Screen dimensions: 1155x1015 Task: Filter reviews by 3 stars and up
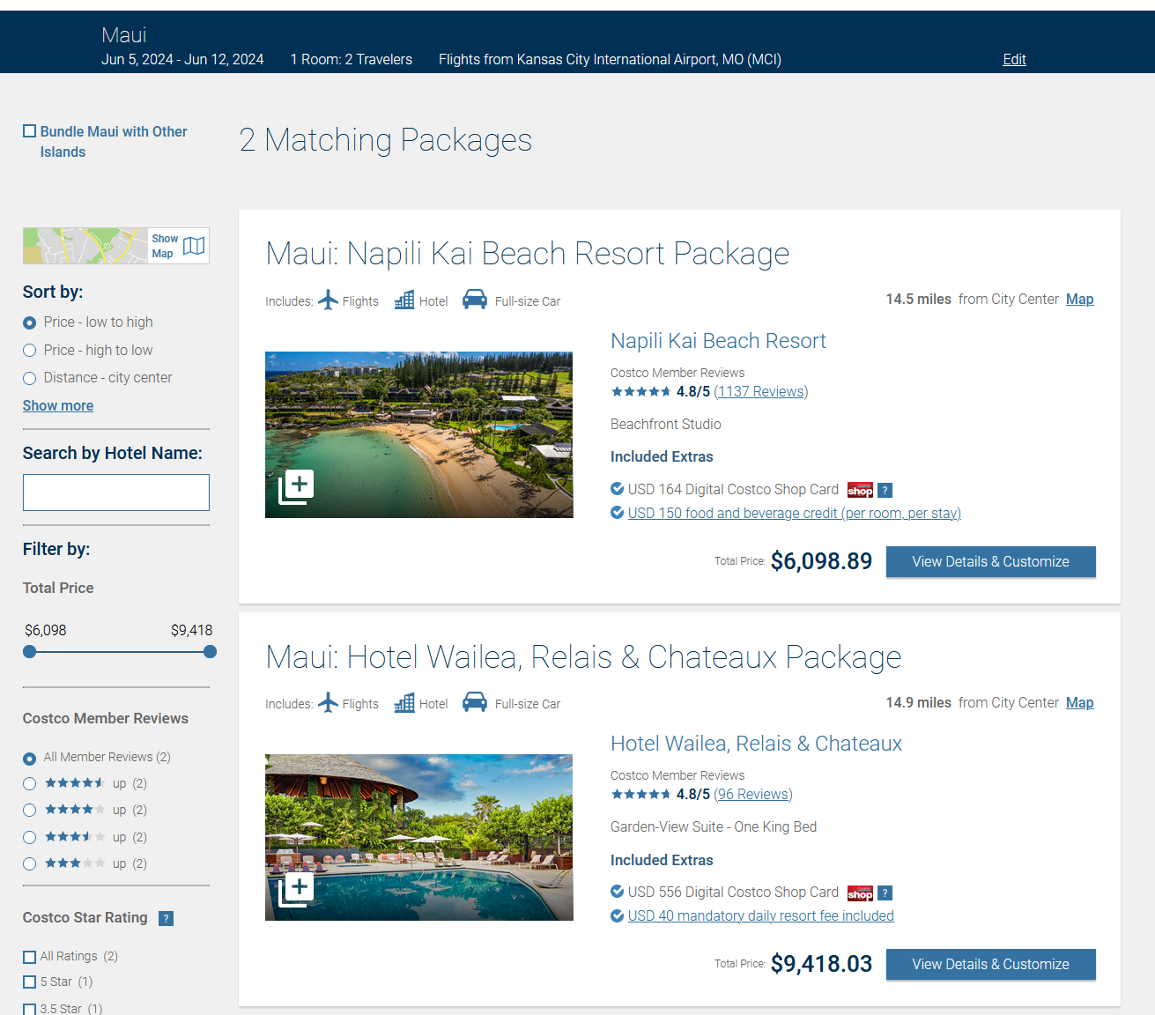[x=29, y=863]
